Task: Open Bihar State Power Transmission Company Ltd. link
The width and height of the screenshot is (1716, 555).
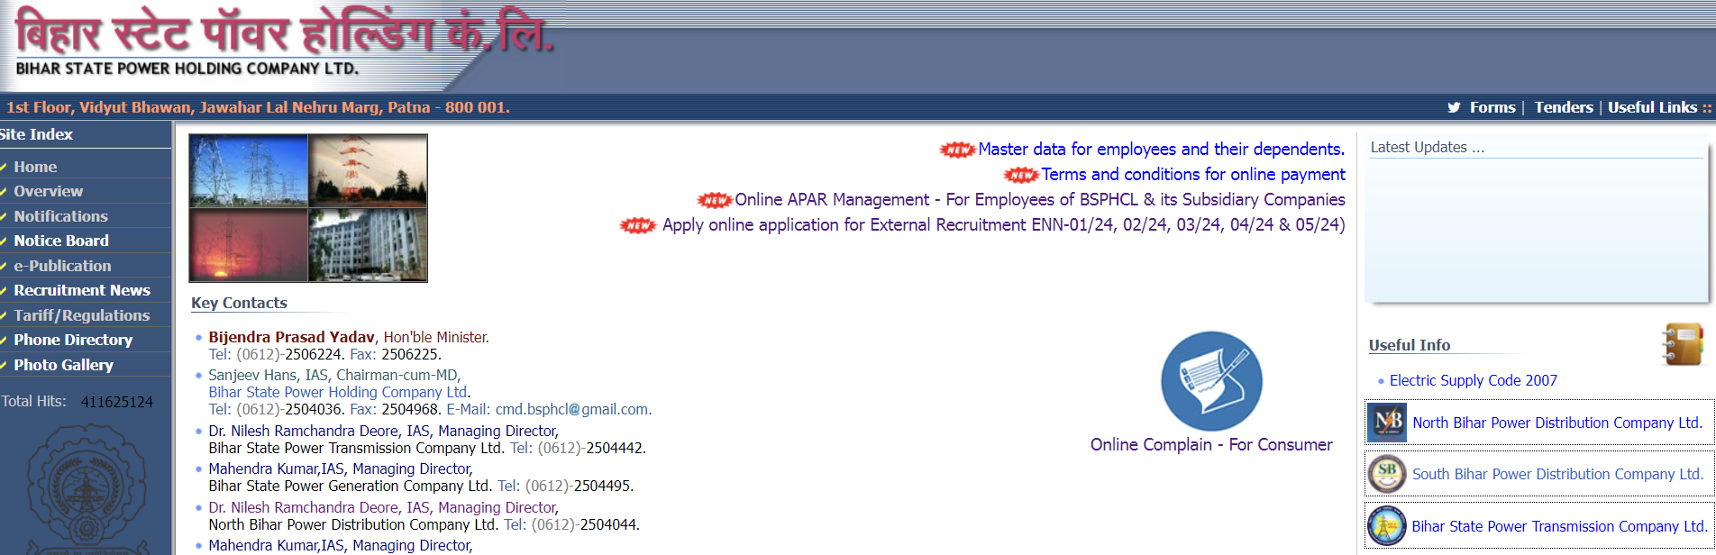Action: tap(1559, 526)
